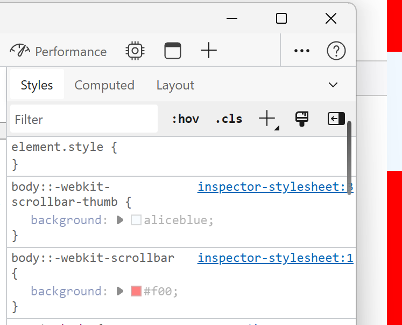Open the #f00 red color swatch picker

click(x=136, y=291)
